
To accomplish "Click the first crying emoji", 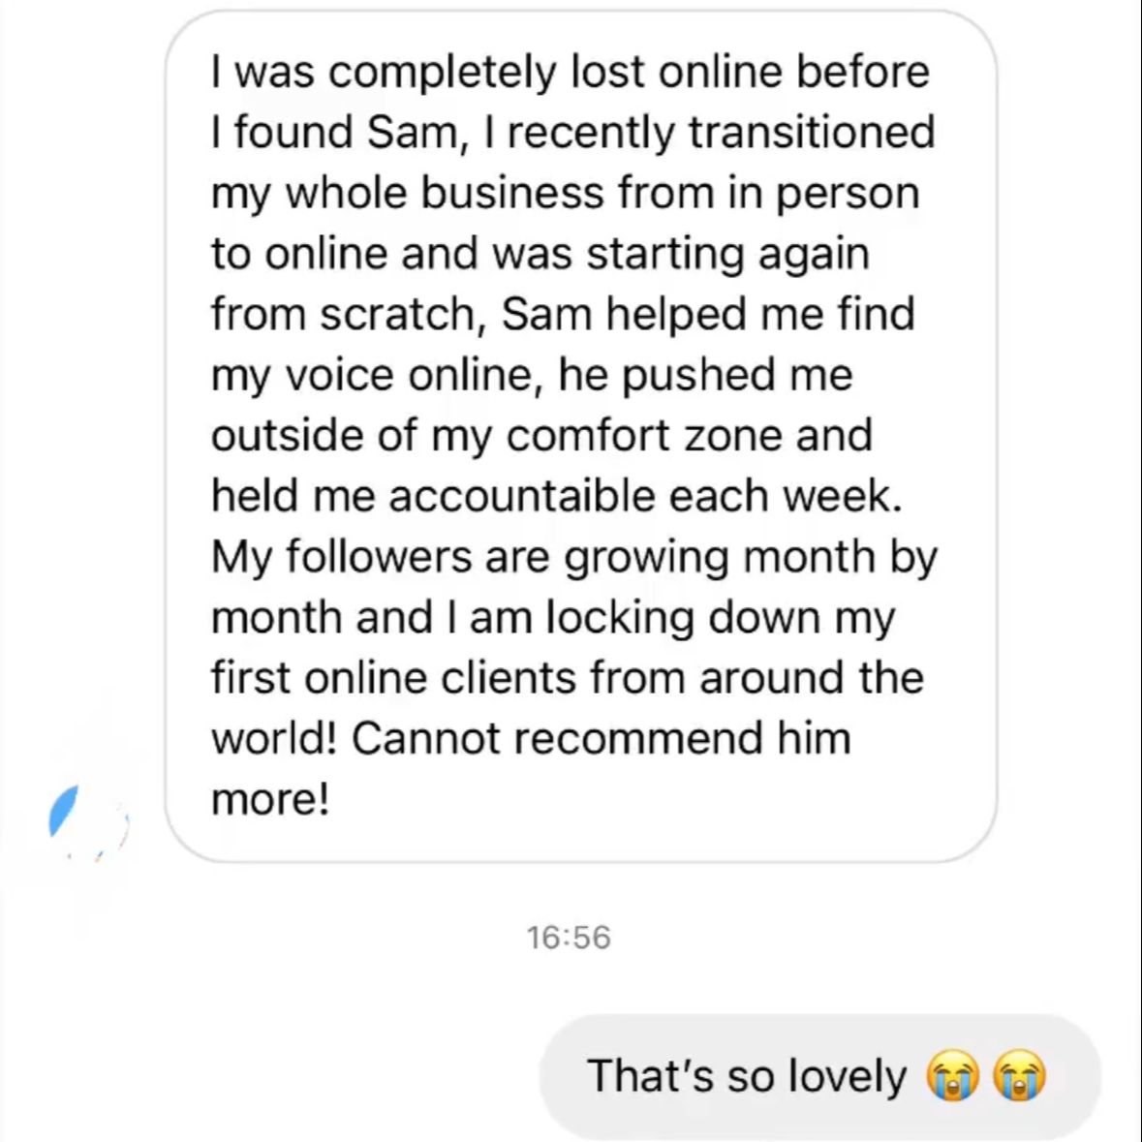I will (x=953, y=1075).
